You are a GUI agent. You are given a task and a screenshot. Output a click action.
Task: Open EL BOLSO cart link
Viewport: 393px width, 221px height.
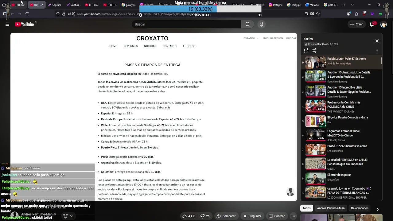[189, 46]
